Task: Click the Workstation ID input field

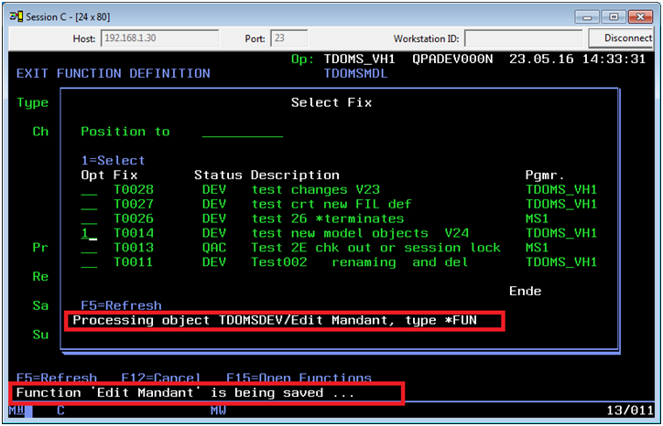Action: [523, 38]
